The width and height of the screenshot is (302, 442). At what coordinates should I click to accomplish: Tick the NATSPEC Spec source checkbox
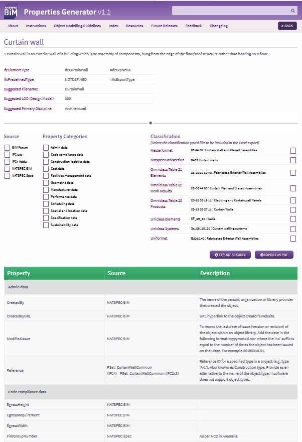click(8, 176)
